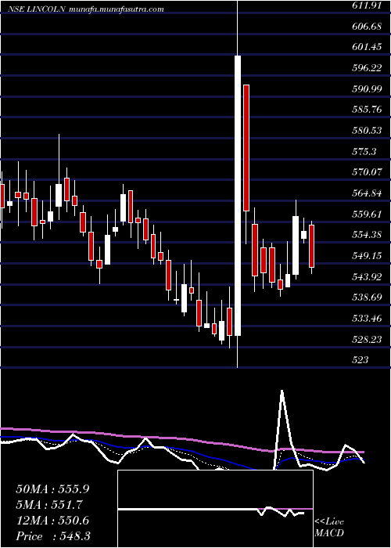Click the 575.3 price axis label

coord(364,152)
